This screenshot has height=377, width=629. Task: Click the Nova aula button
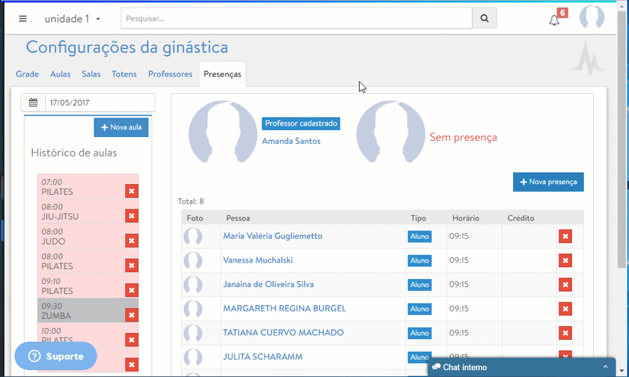(121, 128)
